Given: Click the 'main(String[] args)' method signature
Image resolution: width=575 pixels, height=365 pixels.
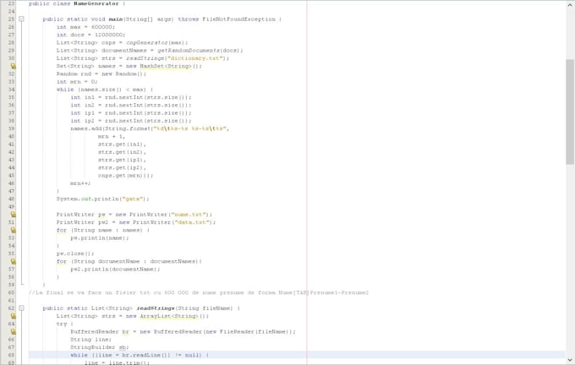Looking at the screenshot, I should click(141, 19).
